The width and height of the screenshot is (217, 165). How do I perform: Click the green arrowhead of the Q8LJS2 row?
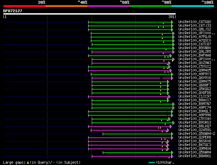[x=172, y=29]
